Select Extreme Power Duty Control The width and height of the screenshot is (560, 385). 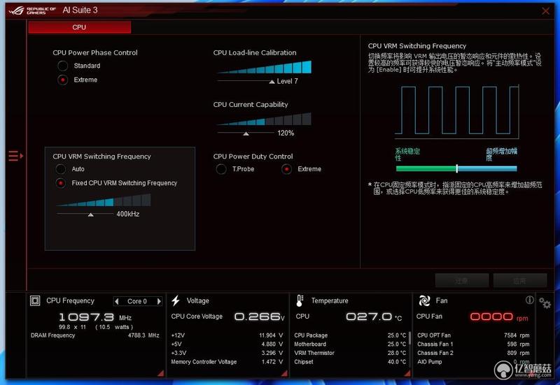[286, 169]
